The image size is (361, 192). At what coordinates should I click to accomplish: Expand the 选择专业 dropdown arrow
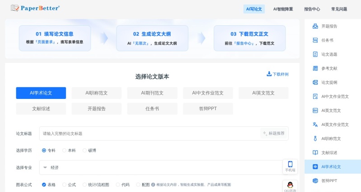point(45,167)
